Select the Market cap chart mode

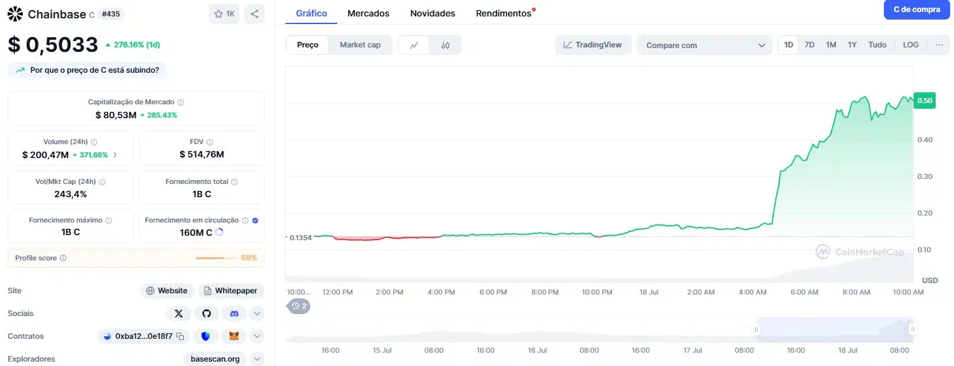360,45
